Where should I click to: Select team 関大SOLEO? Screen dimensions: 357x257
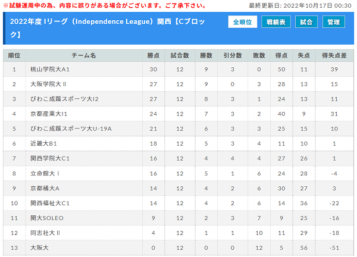[47, 218]
